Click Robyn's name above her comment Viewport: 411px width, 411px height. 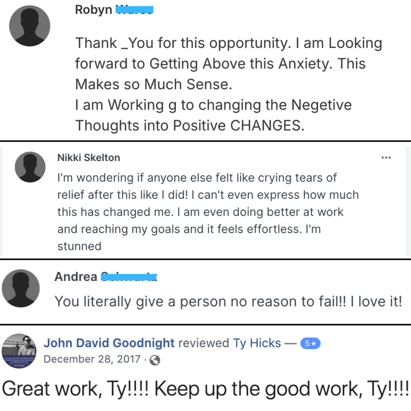[x=94, y=10]
